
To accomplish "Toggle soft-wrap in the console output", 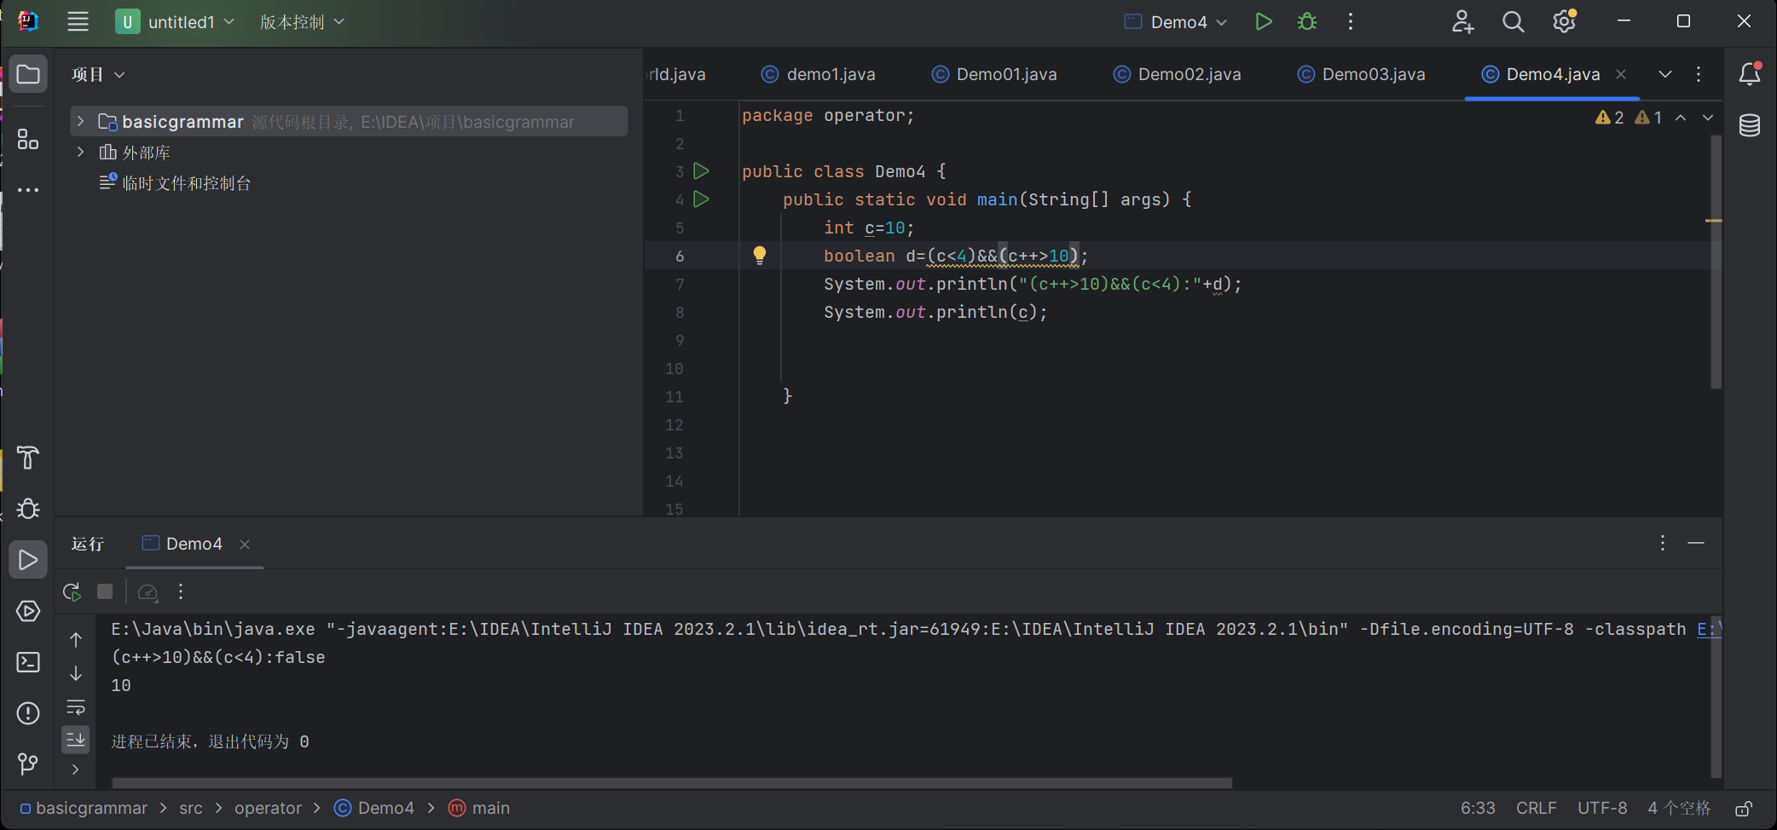I will (x=76, y=707).
